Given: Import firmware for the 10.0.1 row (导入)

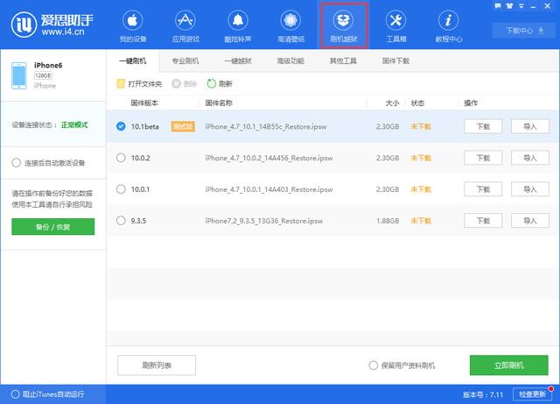Looking at the screenshot, I should (530, 189).
